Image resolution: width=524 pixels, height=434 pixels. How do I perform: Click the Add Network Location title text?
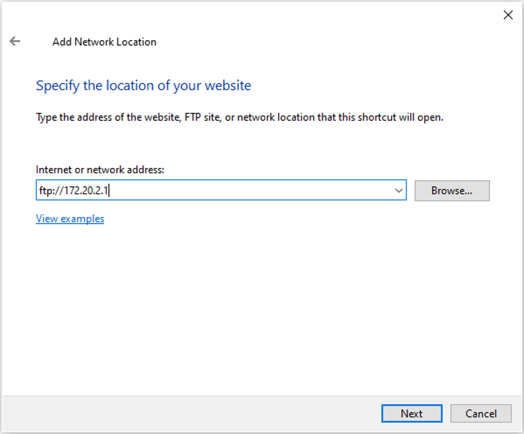point(104,42)
